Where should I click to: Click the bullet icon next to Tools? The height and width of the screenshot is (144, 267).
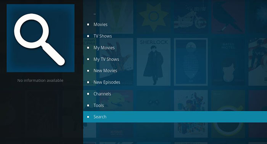coord(88,106)
